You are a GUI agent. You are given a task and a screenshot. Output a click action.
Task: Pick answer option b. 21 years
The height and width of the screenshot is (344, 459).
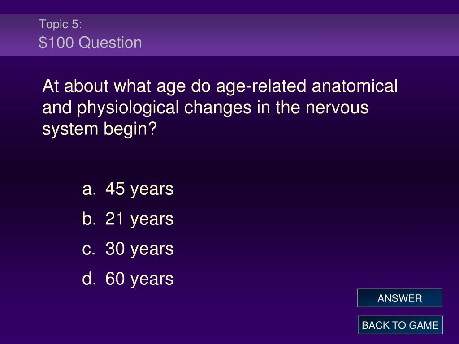pos(128,219)
